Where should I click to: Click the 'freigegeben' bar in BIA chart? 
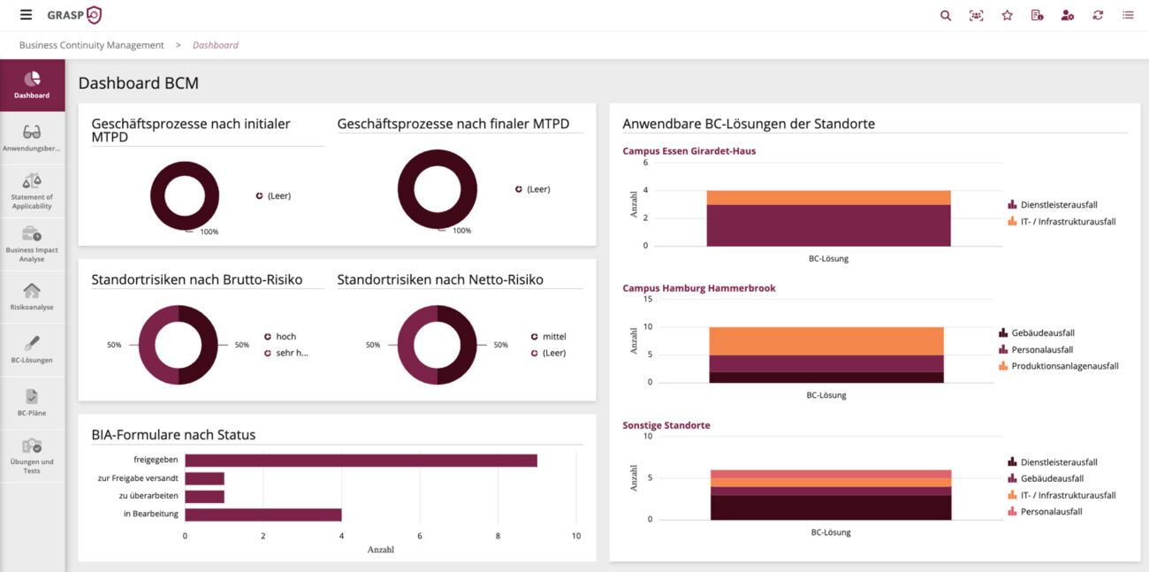pos(361,461)
